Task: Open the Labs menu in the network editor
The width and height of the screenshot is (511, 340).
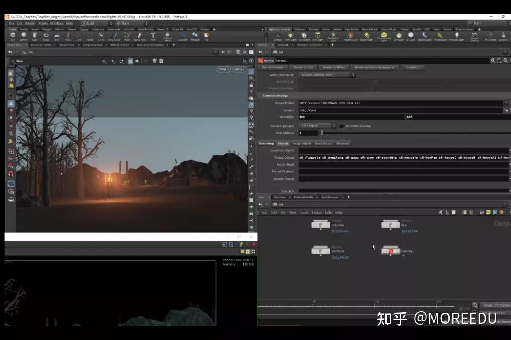Action: [328, 212]
